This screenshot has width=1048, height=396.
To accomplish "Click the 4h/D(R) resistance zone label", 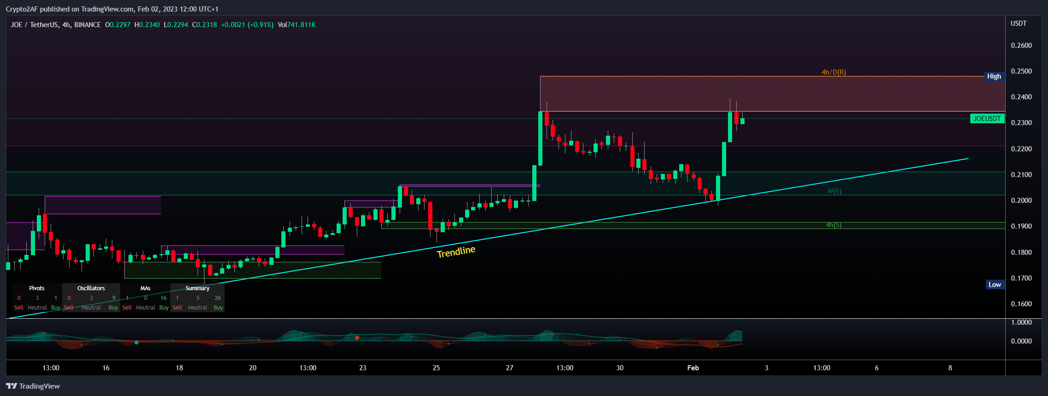I will click(x=834, y=72).
